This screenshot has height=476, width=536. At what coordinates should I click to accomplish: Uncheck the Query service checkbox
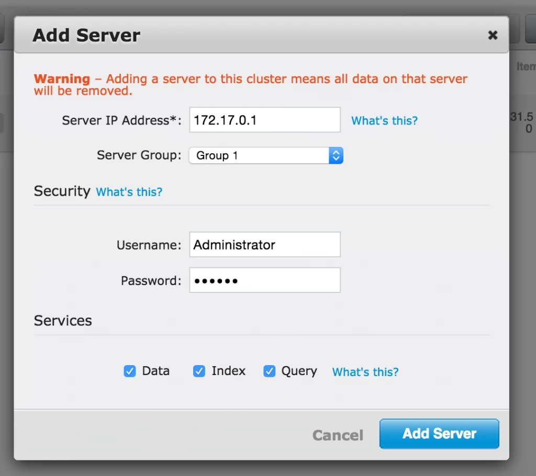coord(270,371)
